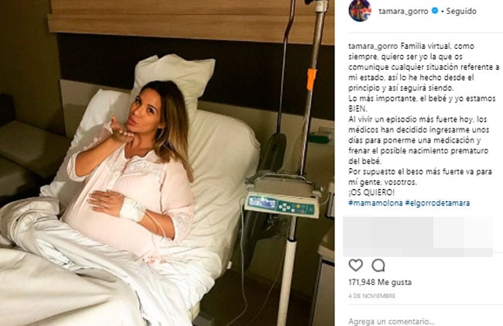Screen dimensions: 503x326
Task: Open comments via the speech bubble icon
Action: coord(378,265)
